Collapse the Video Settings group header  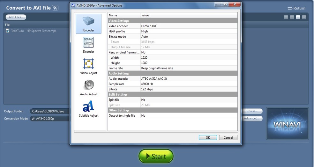(173, 21)
